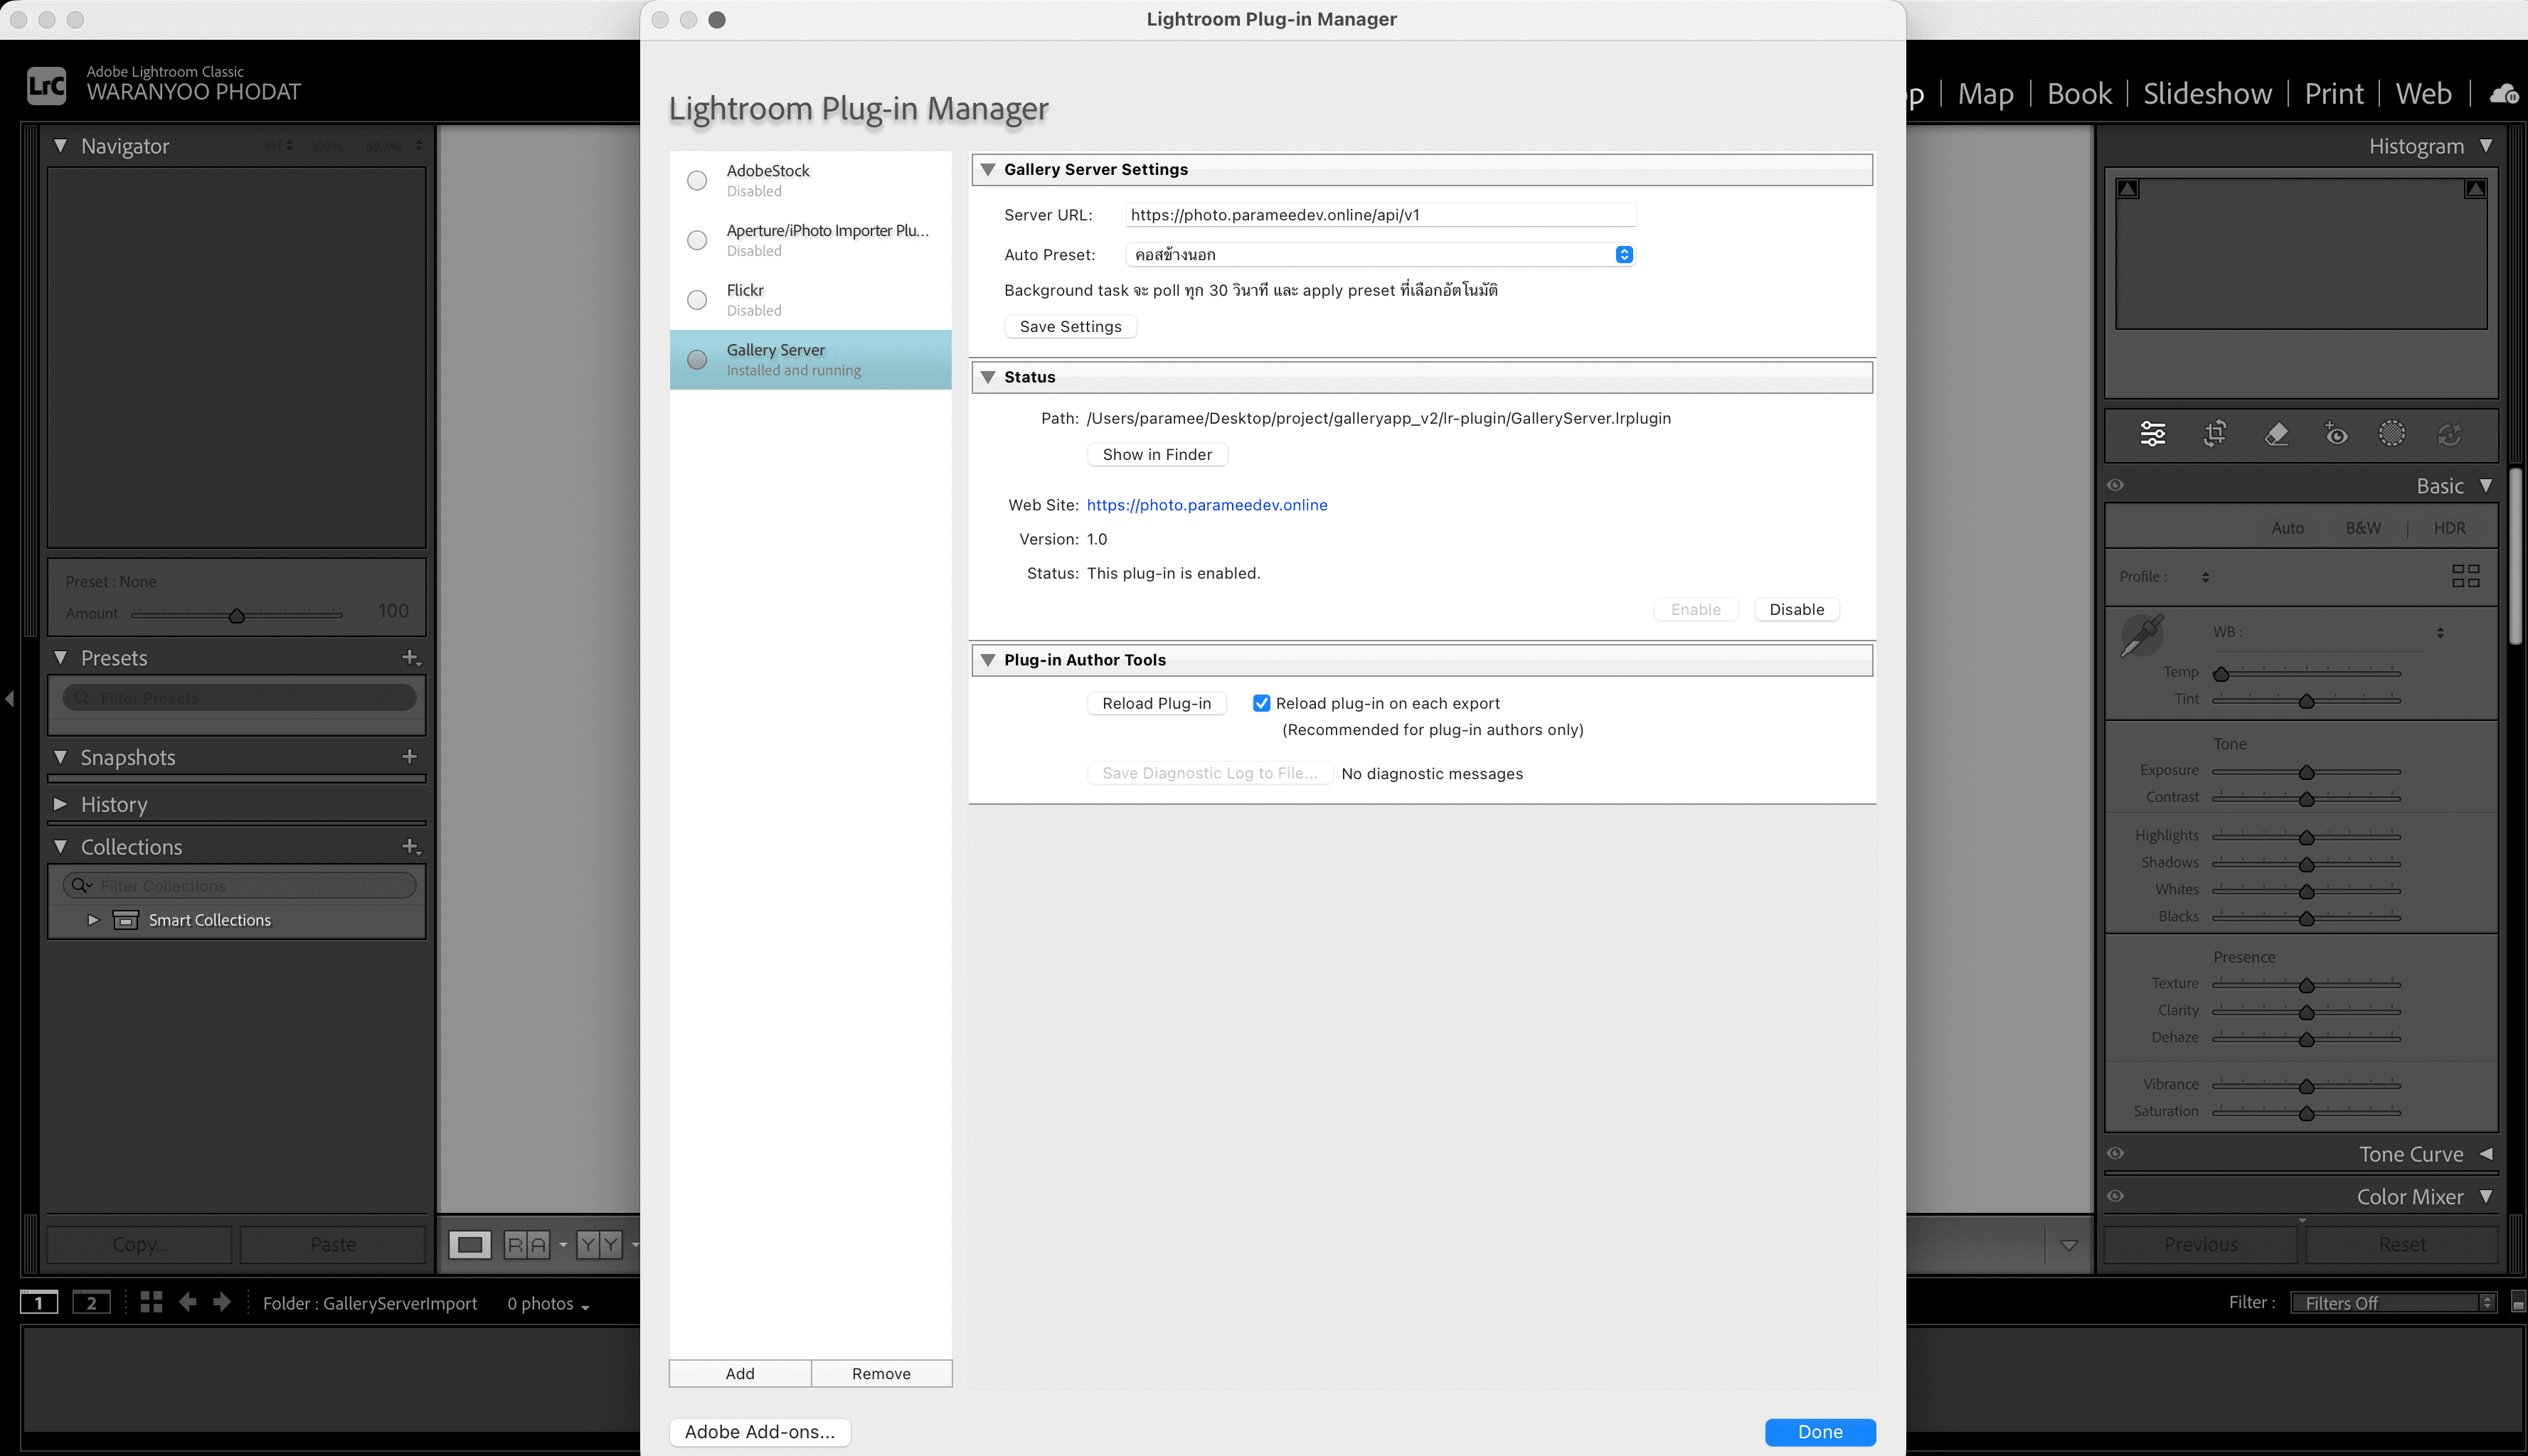Adjust the Temp slider handle

[x=2221, y=674]
